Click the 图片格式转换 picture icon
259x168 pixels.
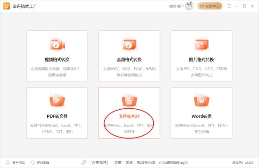click(x=201, y=44)
